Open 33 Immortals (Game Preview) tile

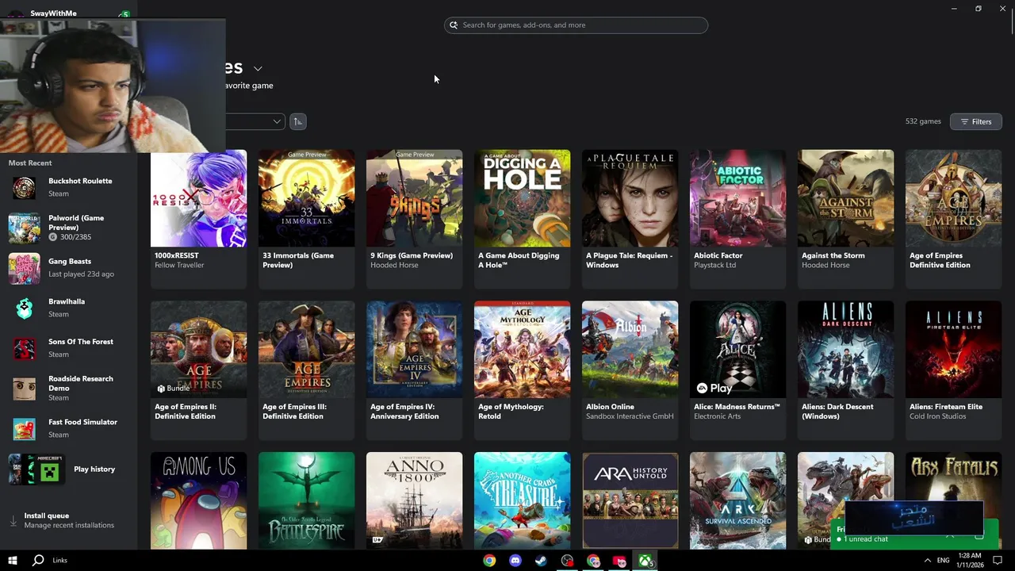306,218
